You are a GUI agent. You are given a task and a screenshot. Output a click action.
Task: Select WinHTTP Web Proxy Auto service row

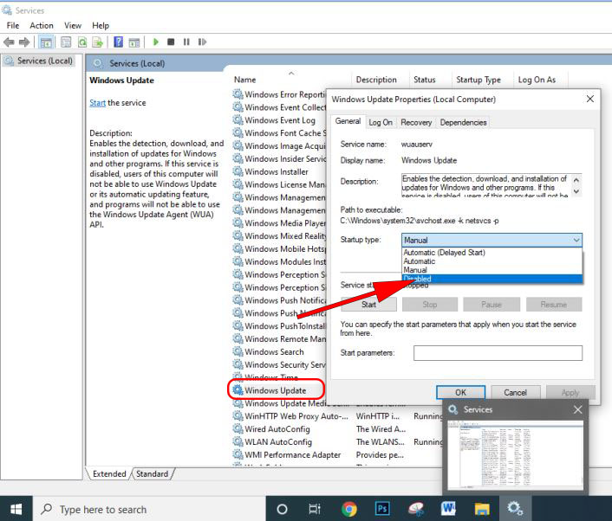pyautogui.click(x=296, y=416)
